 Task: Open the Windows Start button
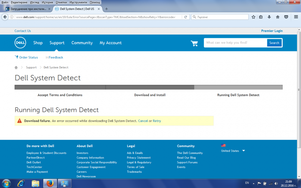6,183
